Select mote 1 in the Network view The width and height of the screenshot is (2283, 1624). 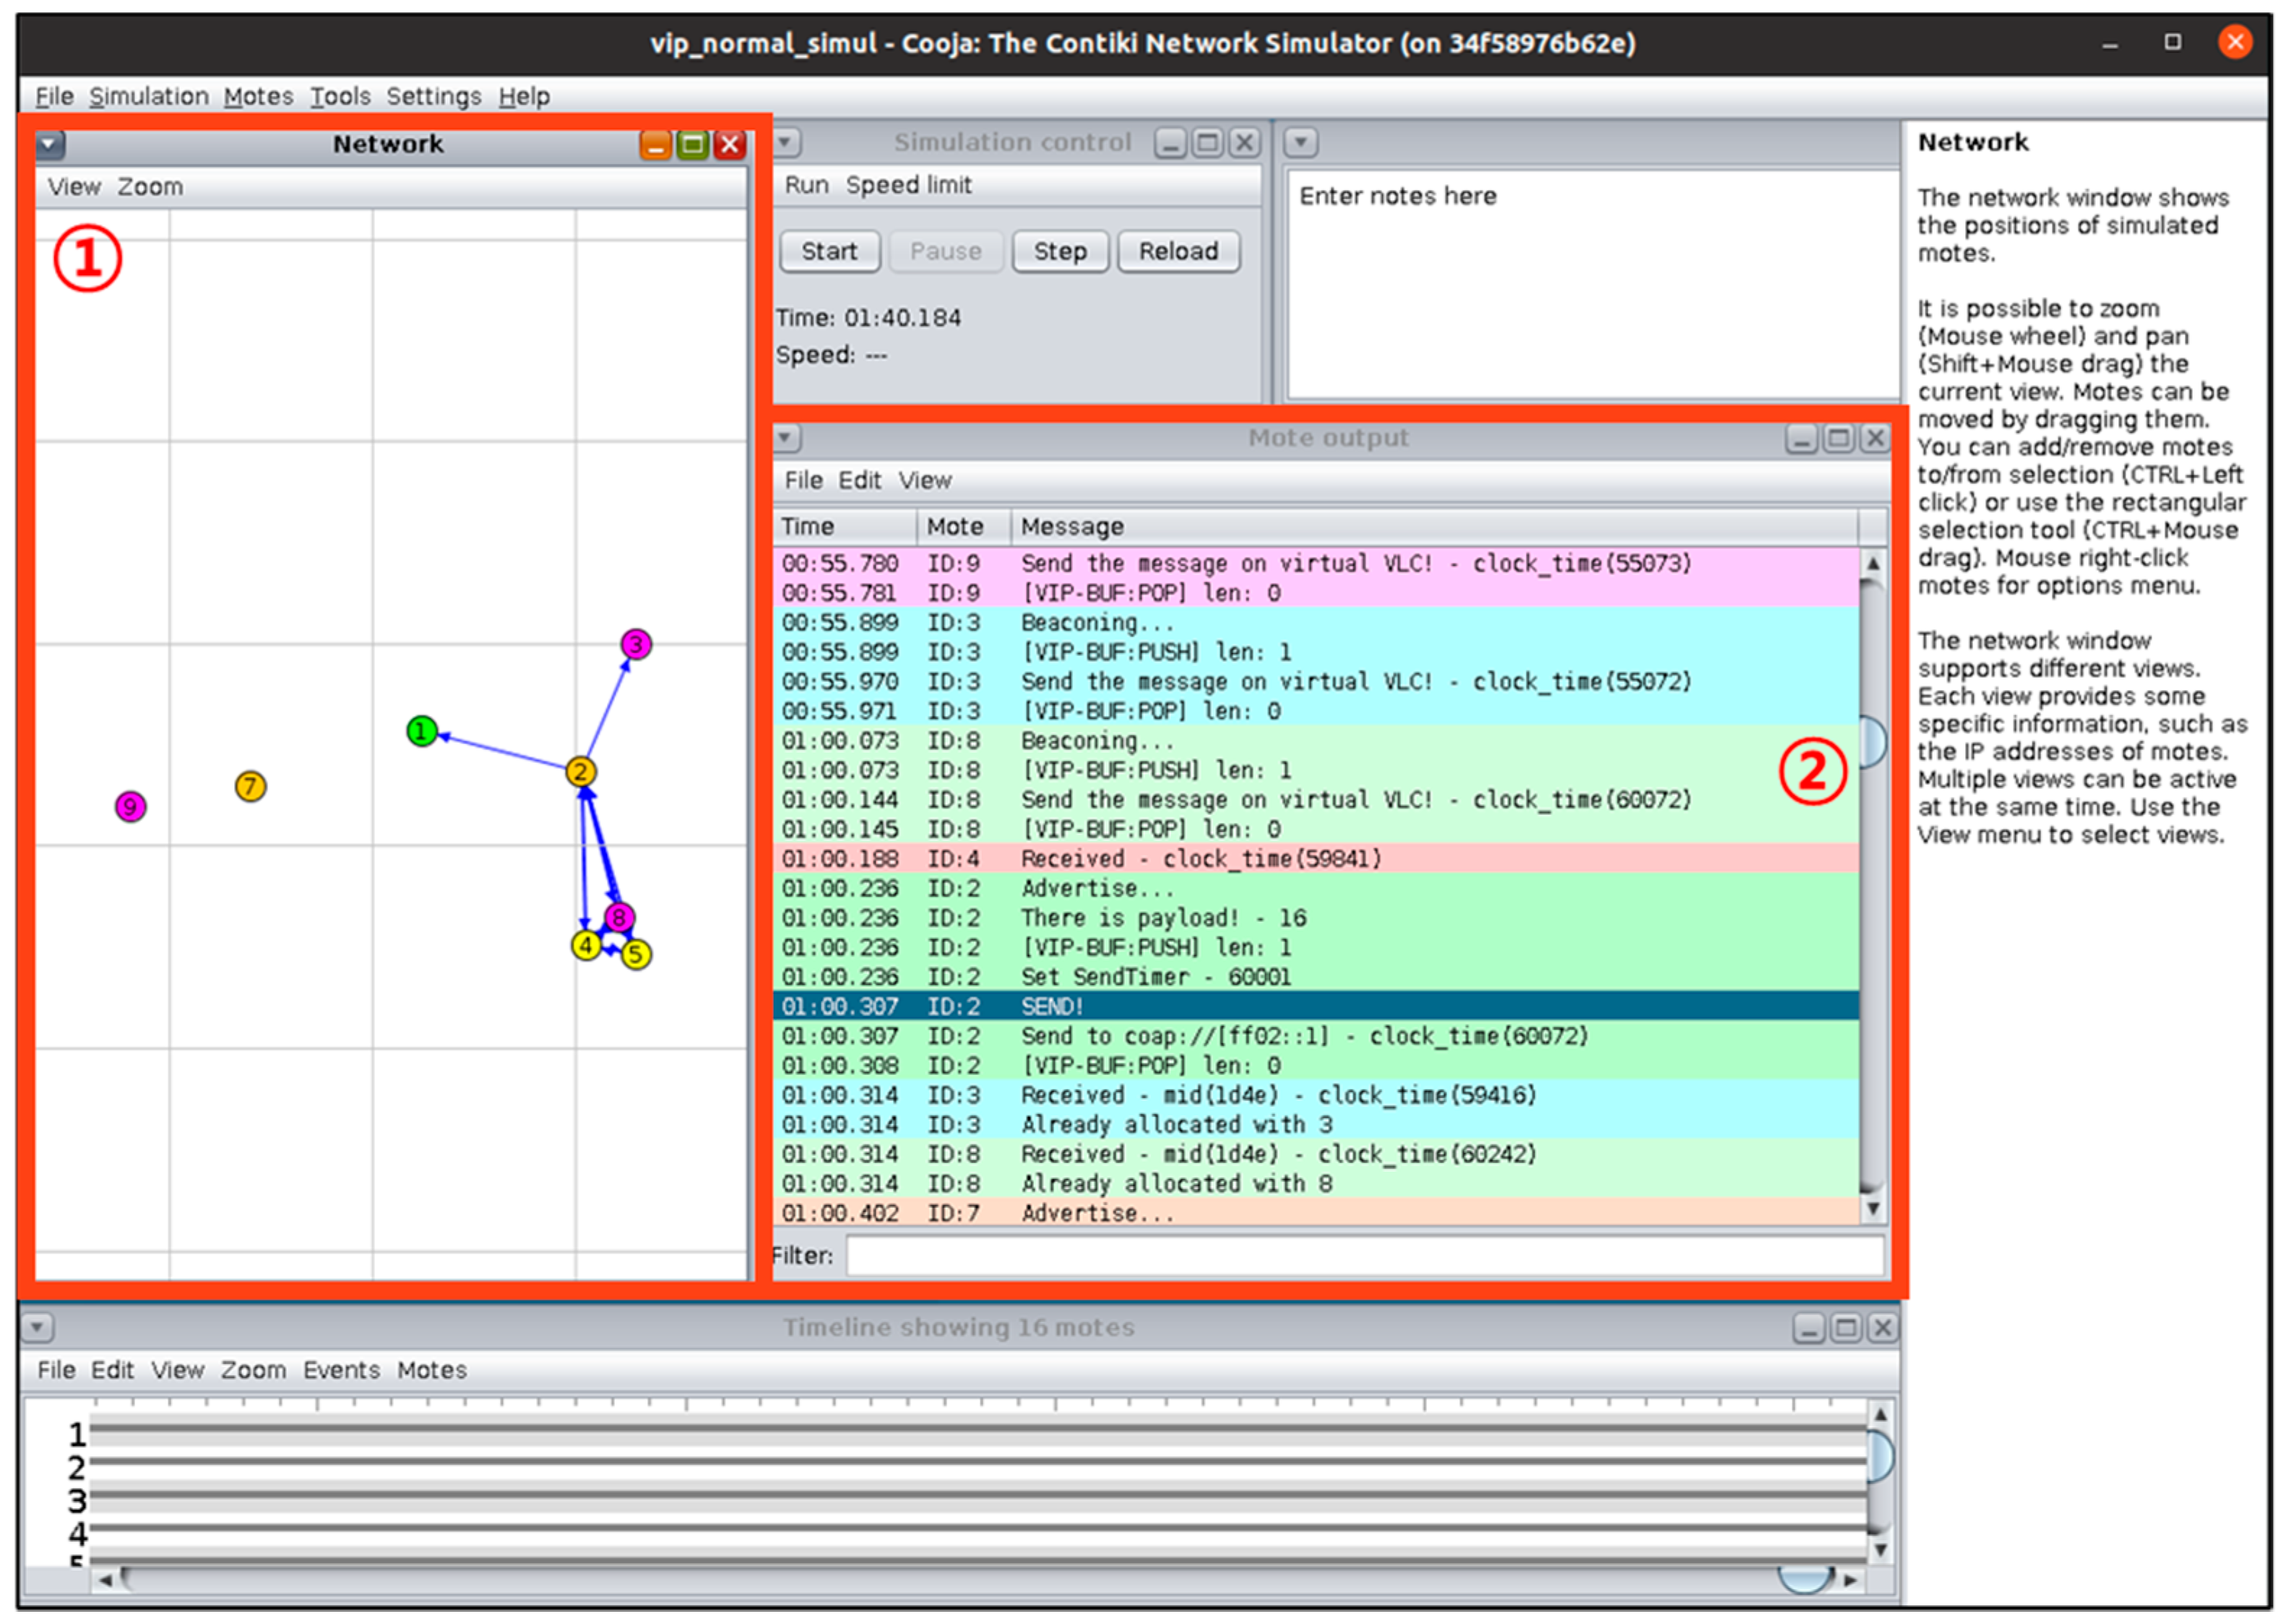[422, 732]
